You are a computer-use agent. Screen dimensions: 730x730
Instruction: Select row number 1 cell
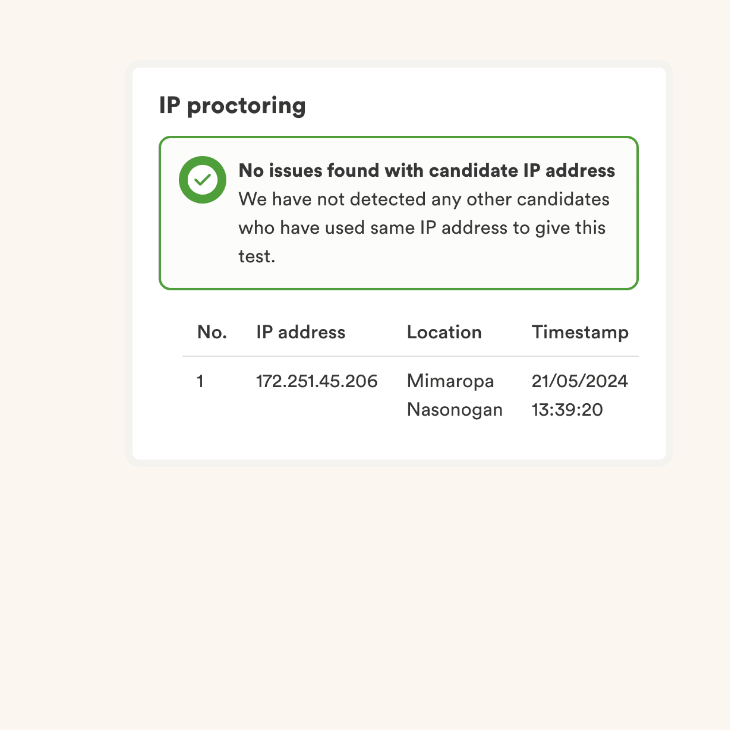pyautogui.click(x=200, y=381)
